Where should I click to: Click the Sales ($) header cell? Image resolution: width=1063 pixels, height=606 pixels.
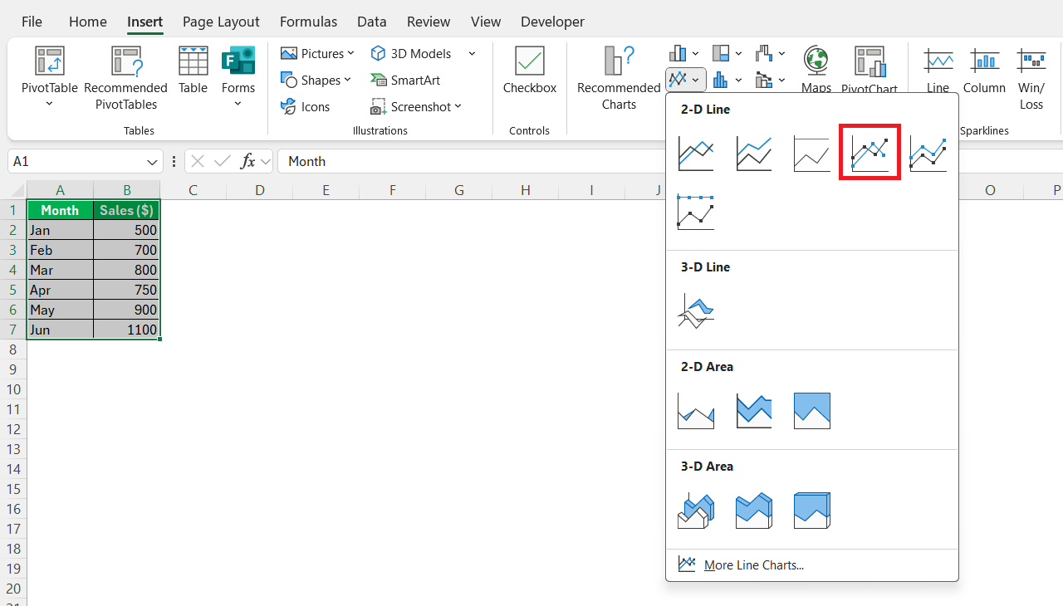[127, 210]
